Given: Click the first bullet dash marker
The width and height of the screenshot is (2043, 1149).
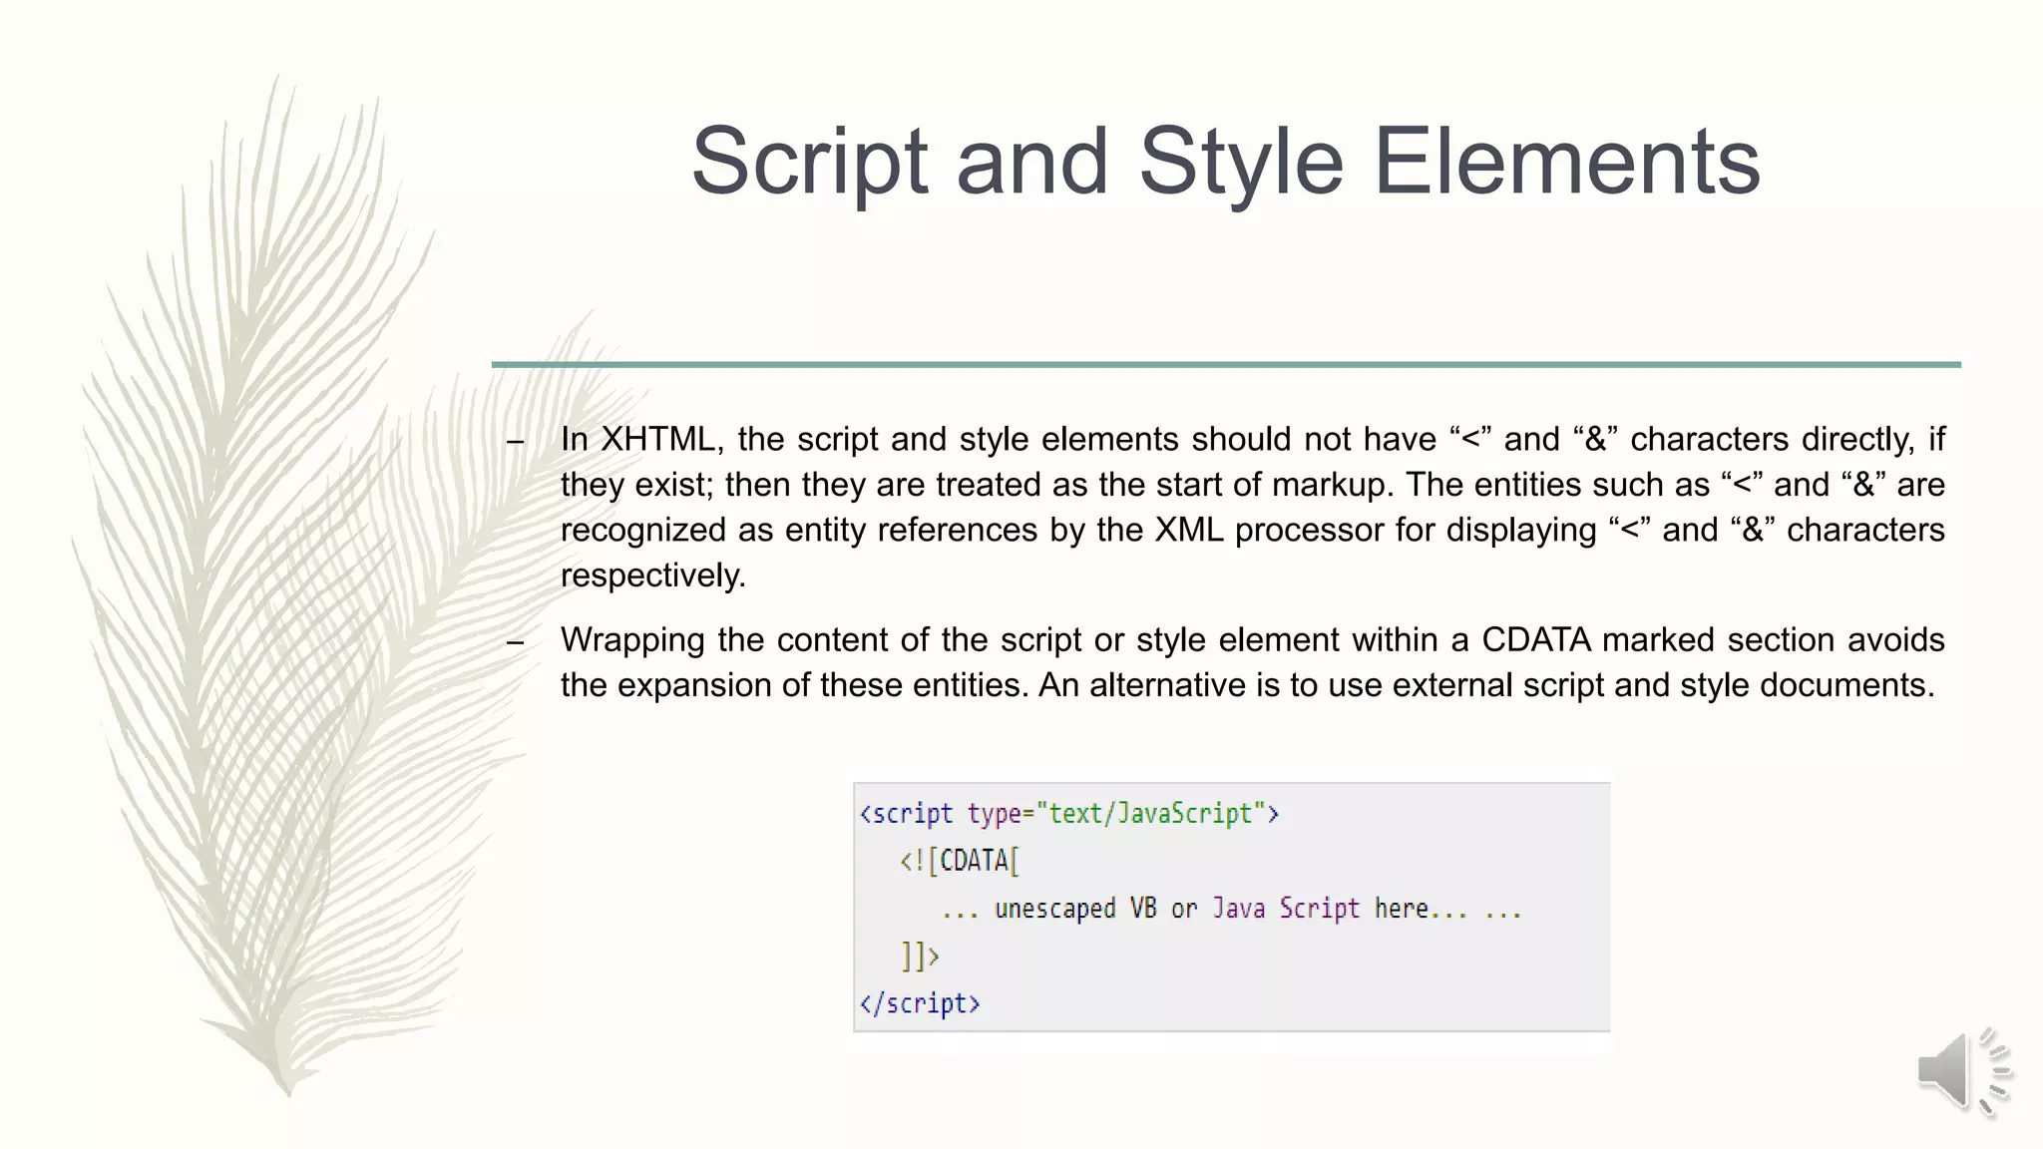Looking at the screenshot, I should pyautogui.click(x=516, y=442).
